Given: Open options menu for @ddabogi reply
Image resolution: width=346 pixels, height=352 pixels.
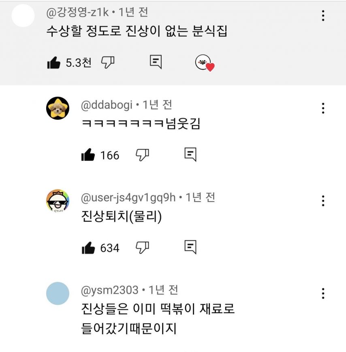Looking at the screenshot, I should tap(323, 108).
